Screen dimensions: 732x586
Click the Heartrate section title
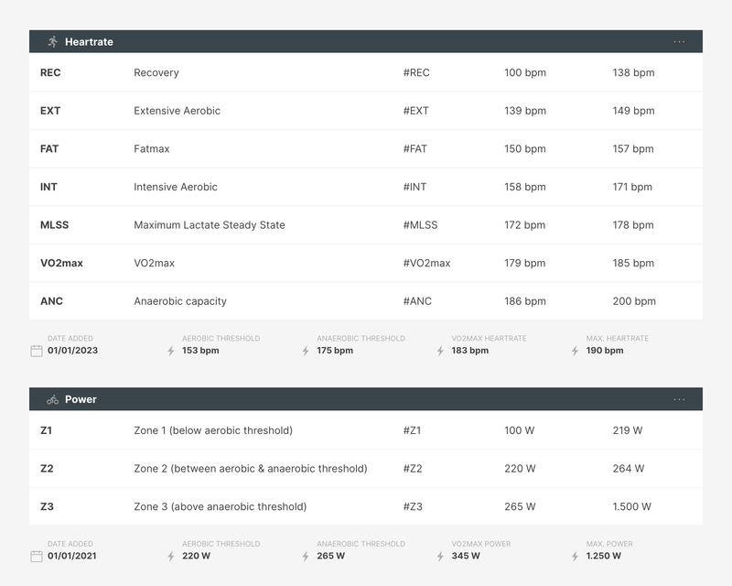89,42
